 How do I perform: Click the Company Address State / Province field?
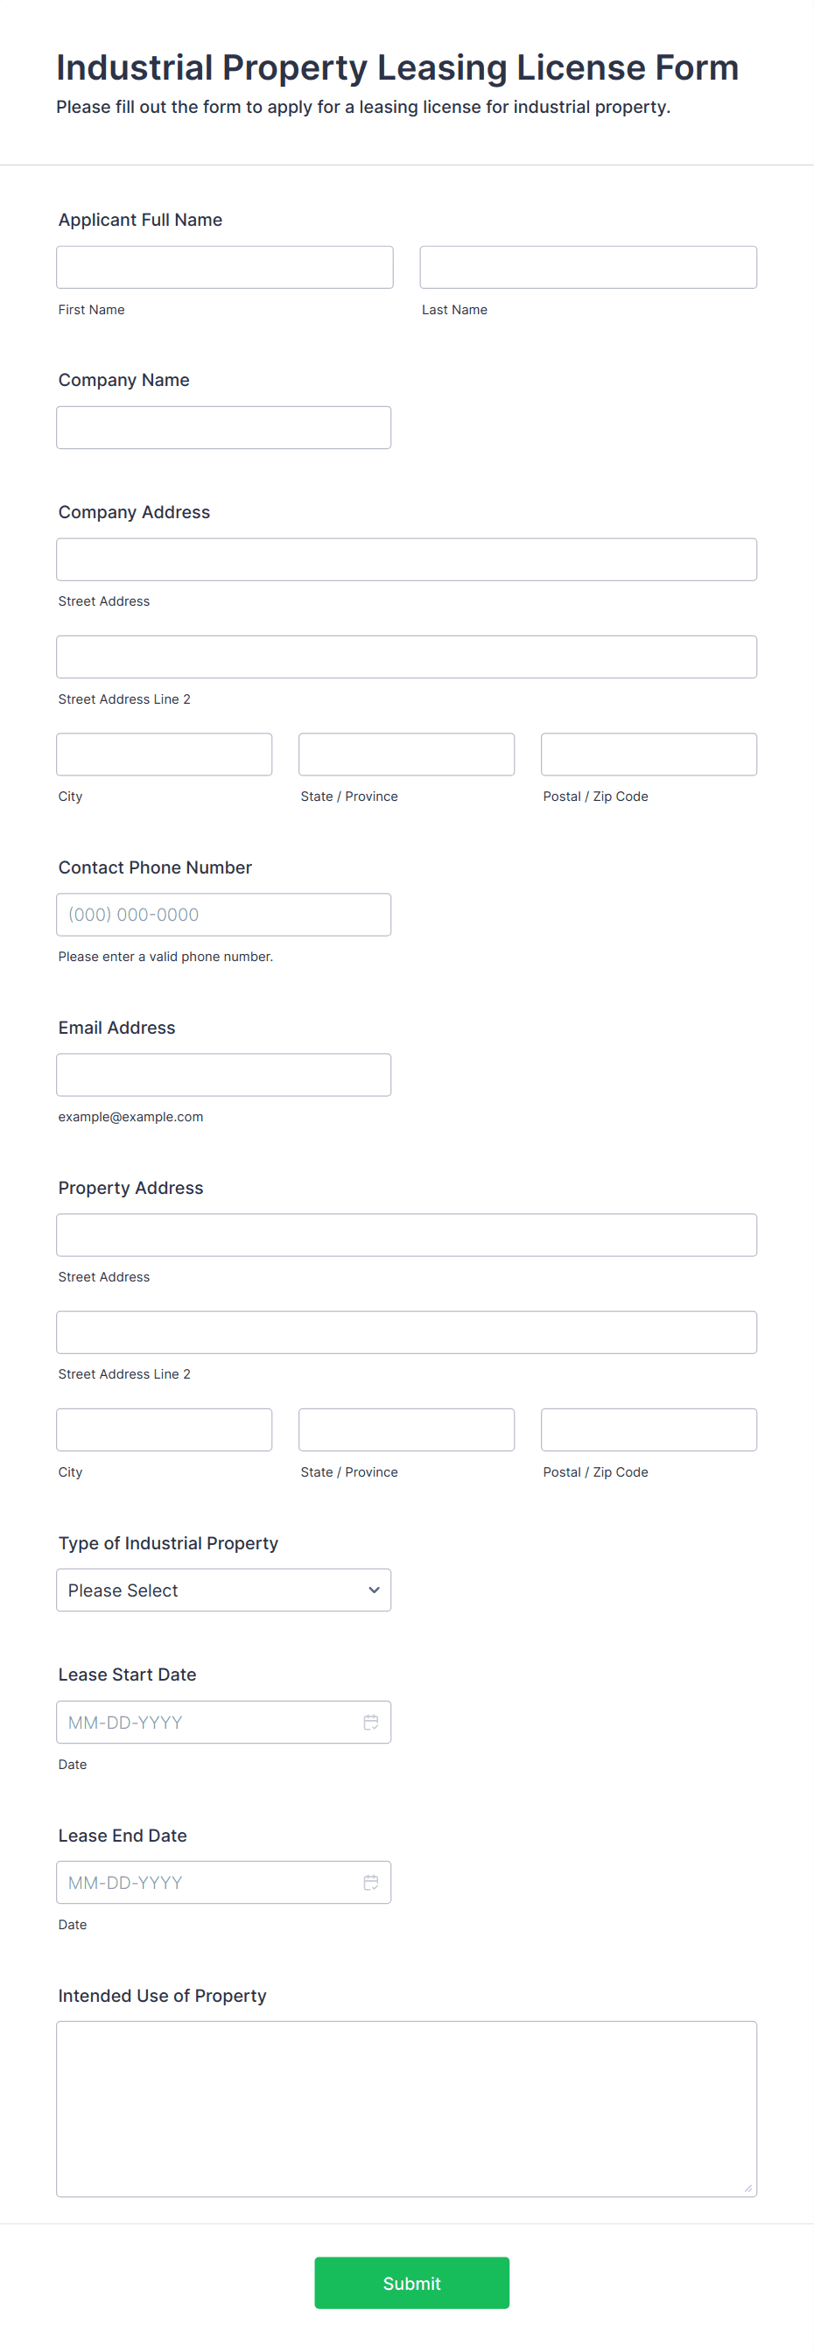(406, 755)
